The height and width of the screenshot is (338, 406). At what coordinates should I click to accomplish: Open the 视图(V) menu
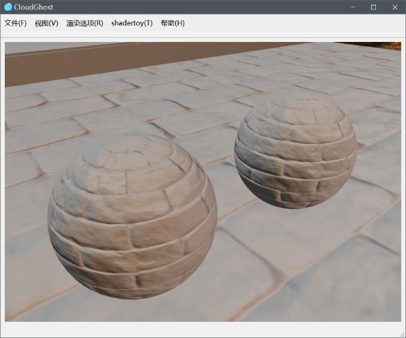coord(46,23)
